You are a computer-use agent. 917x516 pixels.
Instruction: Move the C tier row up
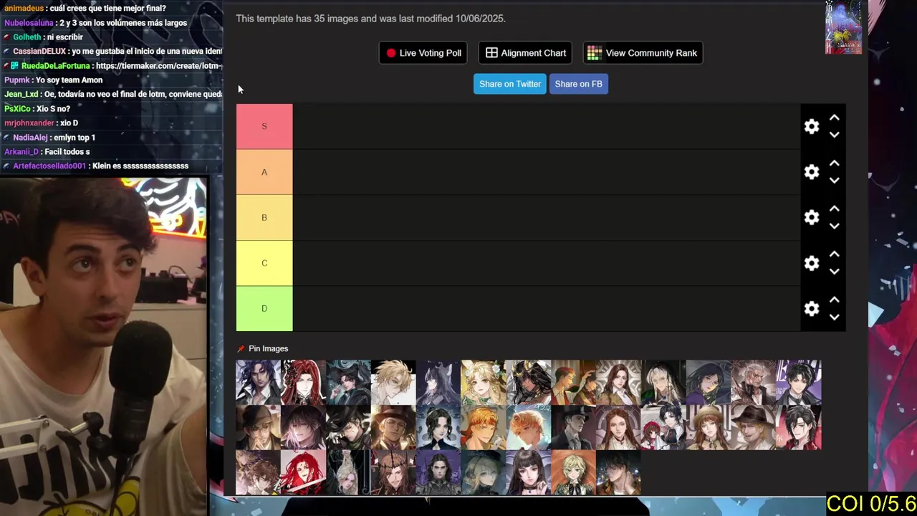tap(834, 254)
